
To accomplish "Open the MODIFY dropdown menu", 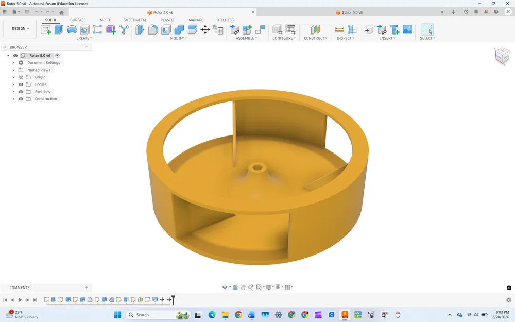I will (178, 38).
